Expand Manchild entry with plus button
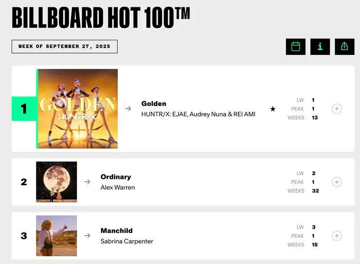This screenshot has height=264, width=360. coord(337,236)
